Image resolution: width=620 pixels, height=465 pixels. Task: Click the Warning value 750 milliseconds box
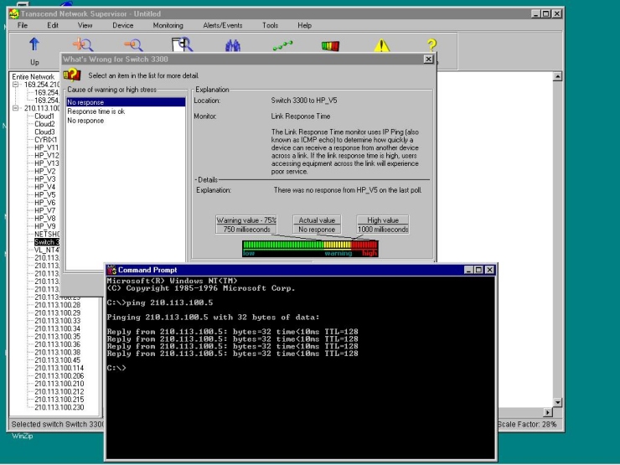(246, 225)
